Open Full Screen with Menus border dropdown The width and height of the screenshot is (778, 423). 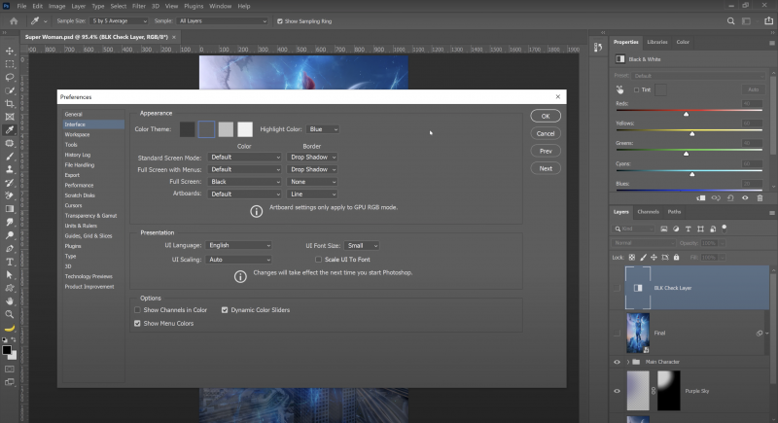click(x=312, y=169)
